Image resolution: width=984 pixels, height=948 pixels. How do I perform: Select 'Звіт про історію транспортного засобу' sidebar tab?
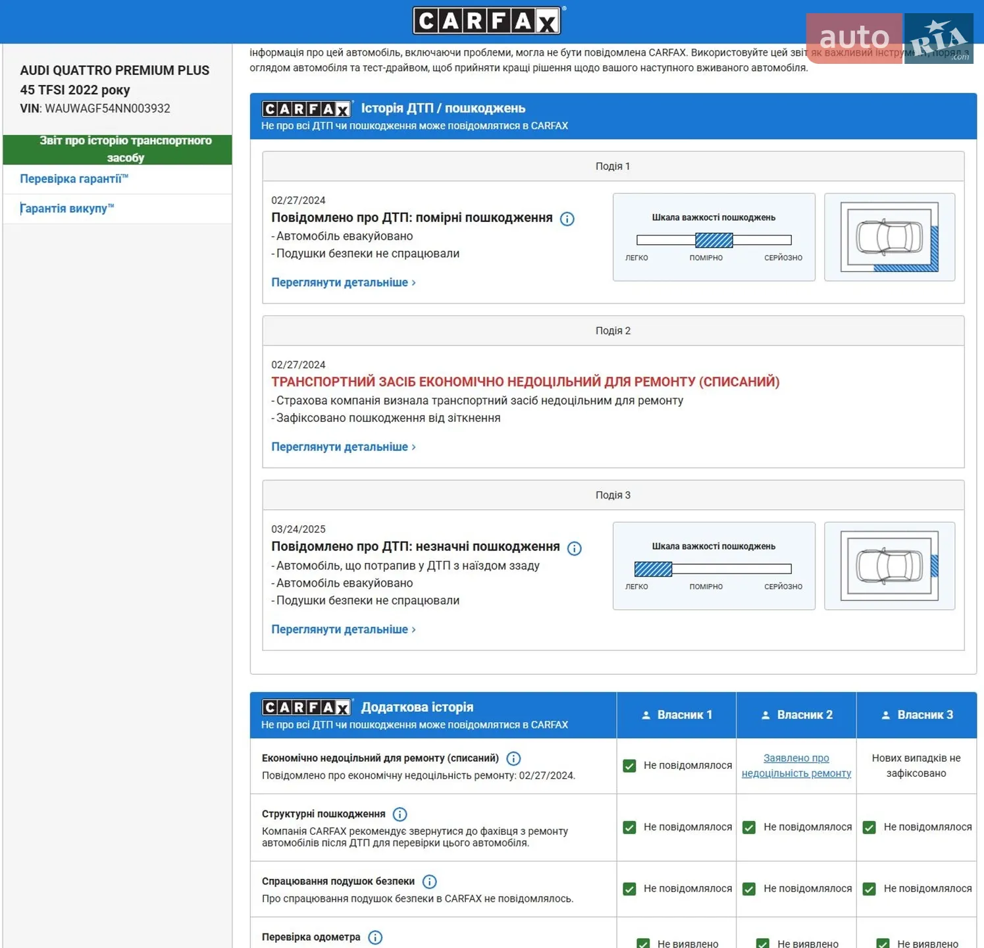coord(118,149)
